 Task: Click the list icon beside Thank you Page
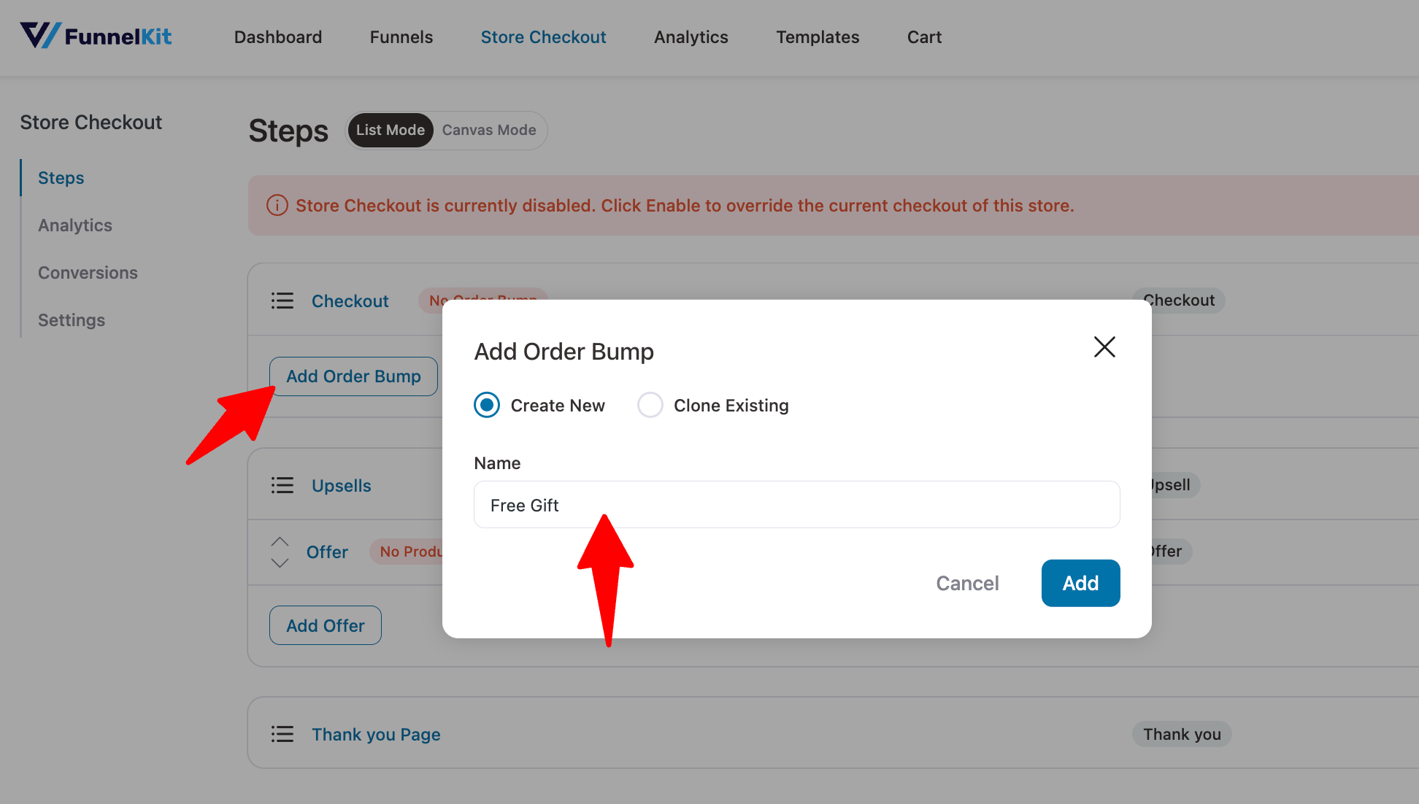(282, 734)
